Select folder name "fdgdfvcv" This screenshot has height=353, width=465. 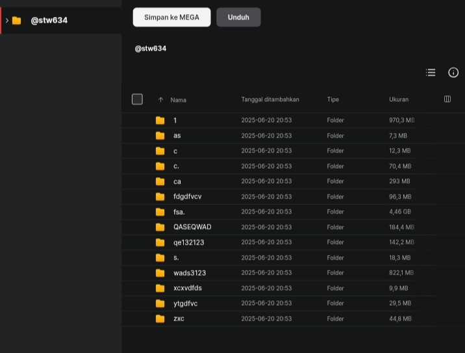click(188, 197)
